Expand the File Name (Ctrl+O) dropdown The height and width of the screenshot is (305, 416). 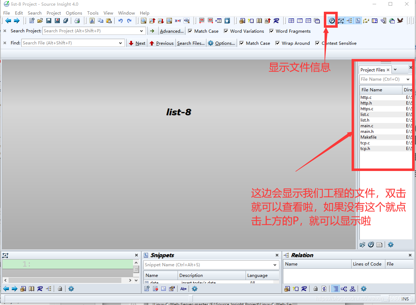click(409, 79)
